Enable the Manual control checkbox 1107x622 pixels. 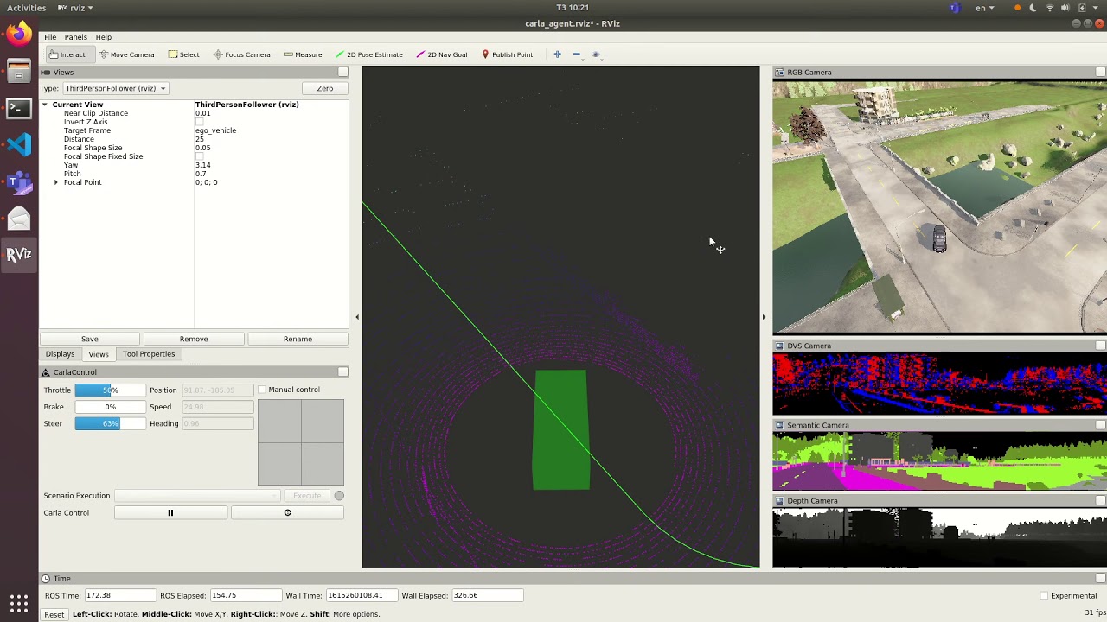coord(262,390)
